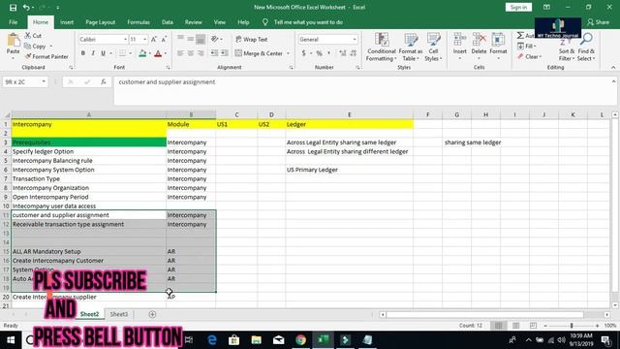Select the Format Painter tool
Screen dimensions: 620x349
click(x=46, y=56)
